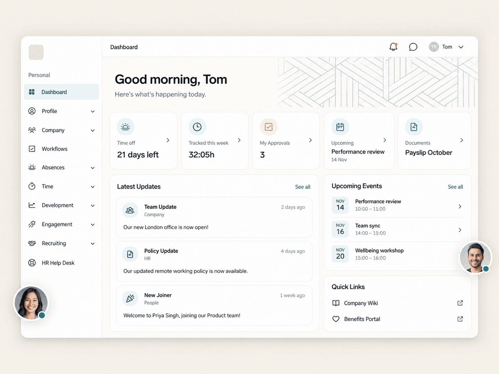Image resolution: width=499 pixels, height=374 pixels.
Task: Expand the Time menu chevron
Action: [x=93, y=187]
